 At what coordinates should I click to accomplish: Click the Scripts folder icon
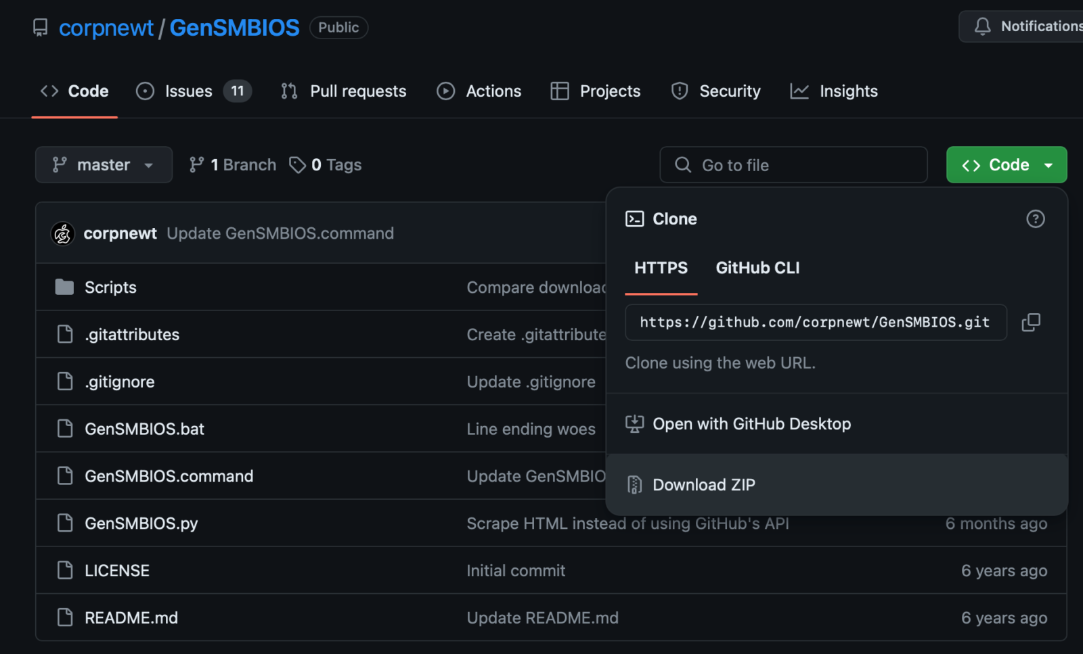tap(64, 287)
